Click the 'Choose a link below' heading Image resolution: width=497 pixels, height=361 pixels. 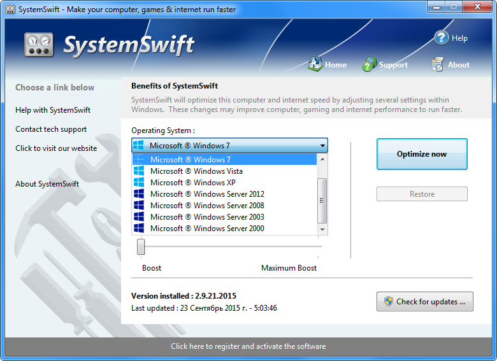[55, 87]
